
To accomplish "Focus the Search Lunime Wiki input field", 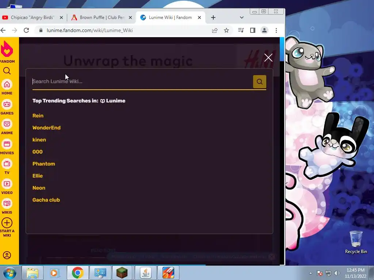I will [x=142, y=81].
